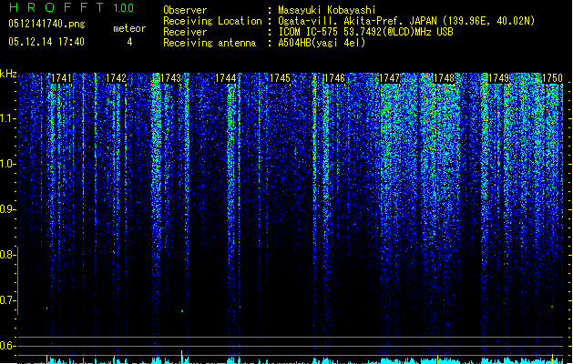This screenshot has height=364, width=573.
Task: Click the 1.1 frequency axis label
Action: [x=8, y=118]
